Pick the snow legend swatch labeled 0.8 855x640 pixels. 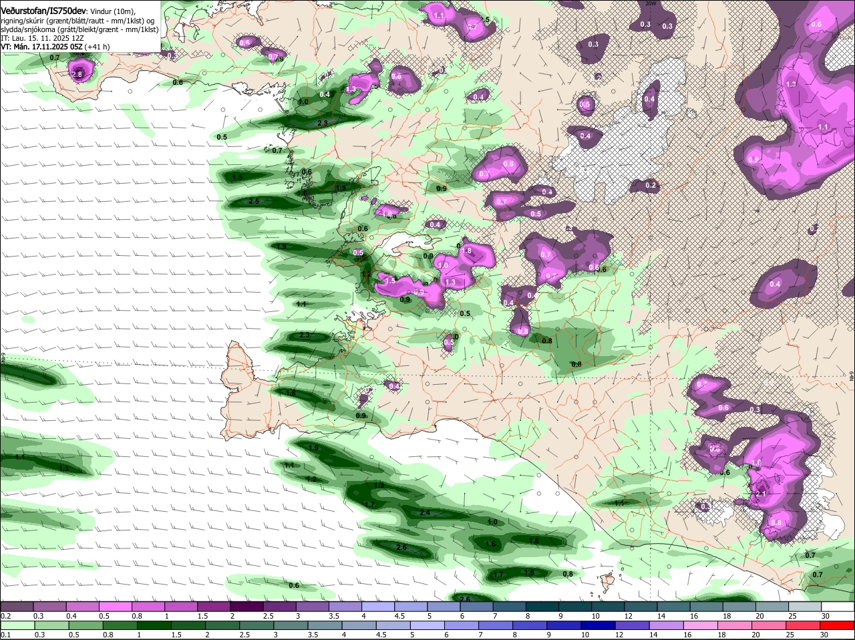[x=148, y=606]
